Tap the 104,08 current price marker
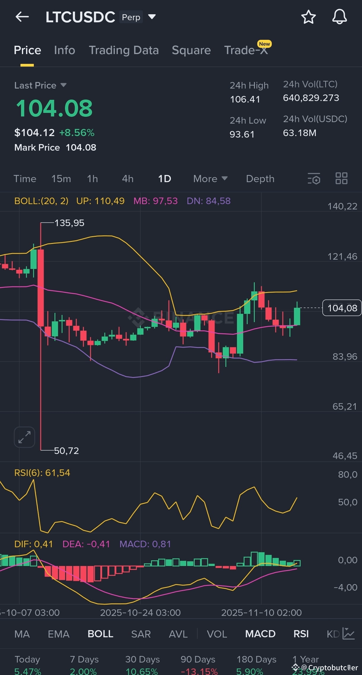 click(x=342, y=308)
